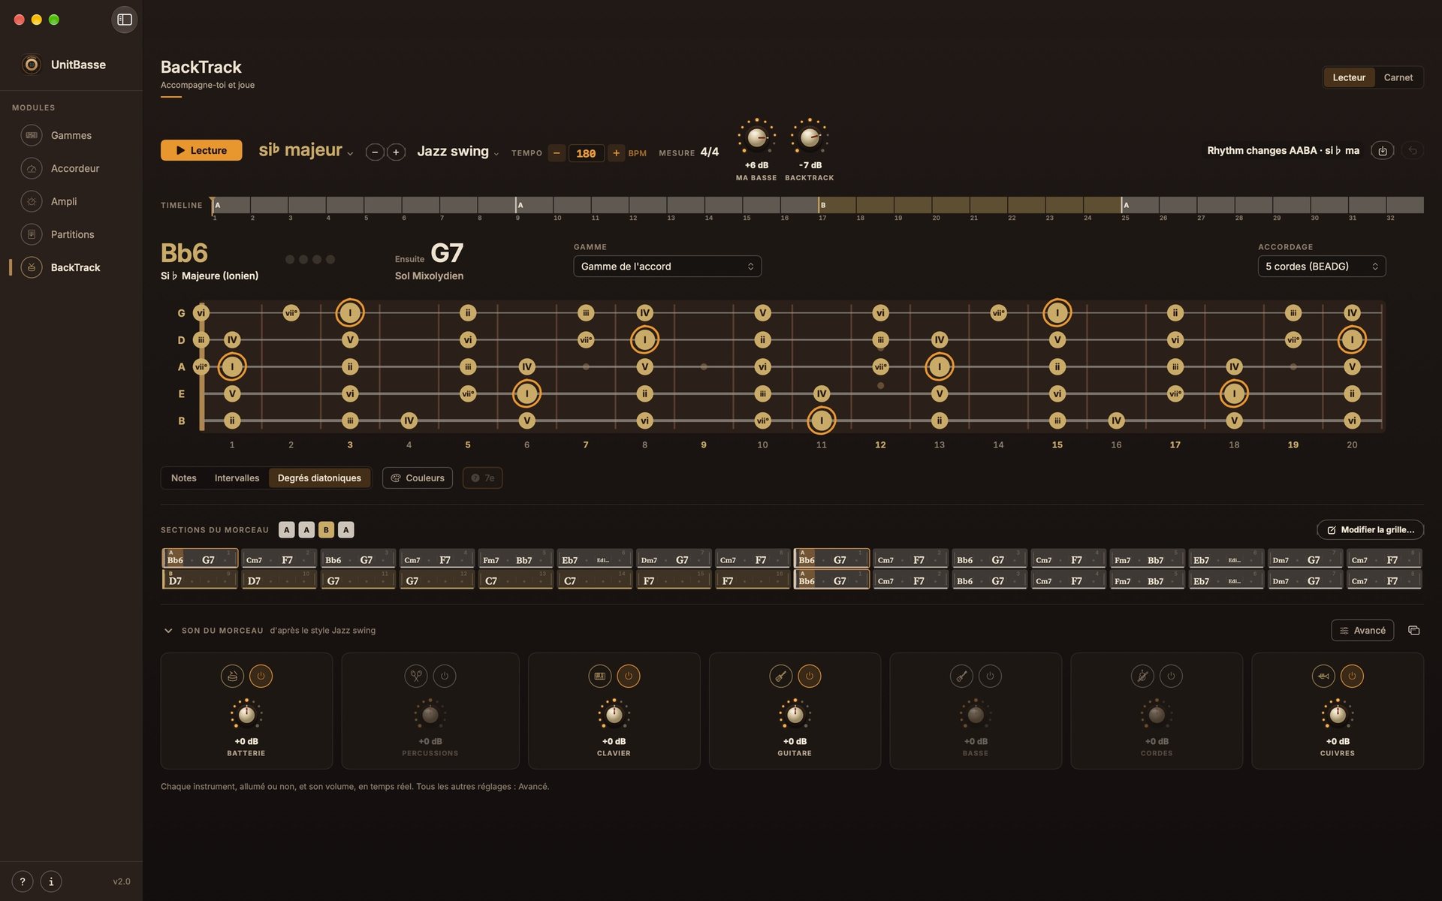Click the Percussions instrument icon

pos(415,676)
